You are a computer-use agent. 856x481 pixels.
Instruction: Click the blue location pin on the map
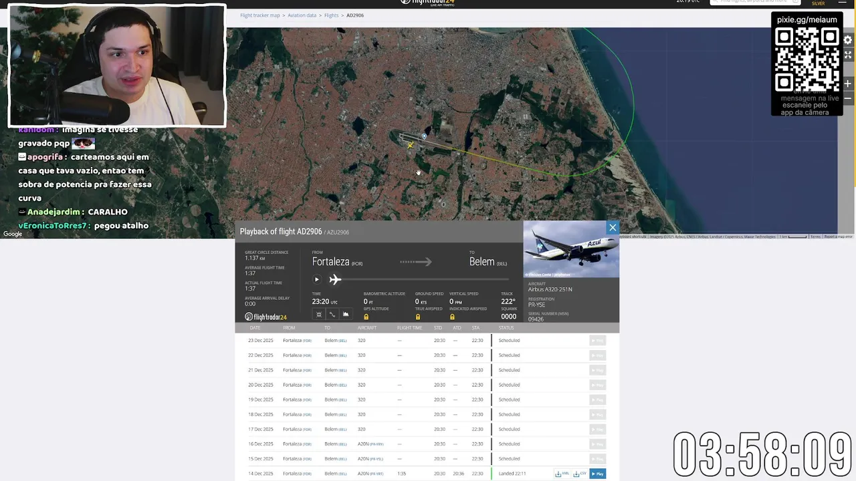(424, 137)
